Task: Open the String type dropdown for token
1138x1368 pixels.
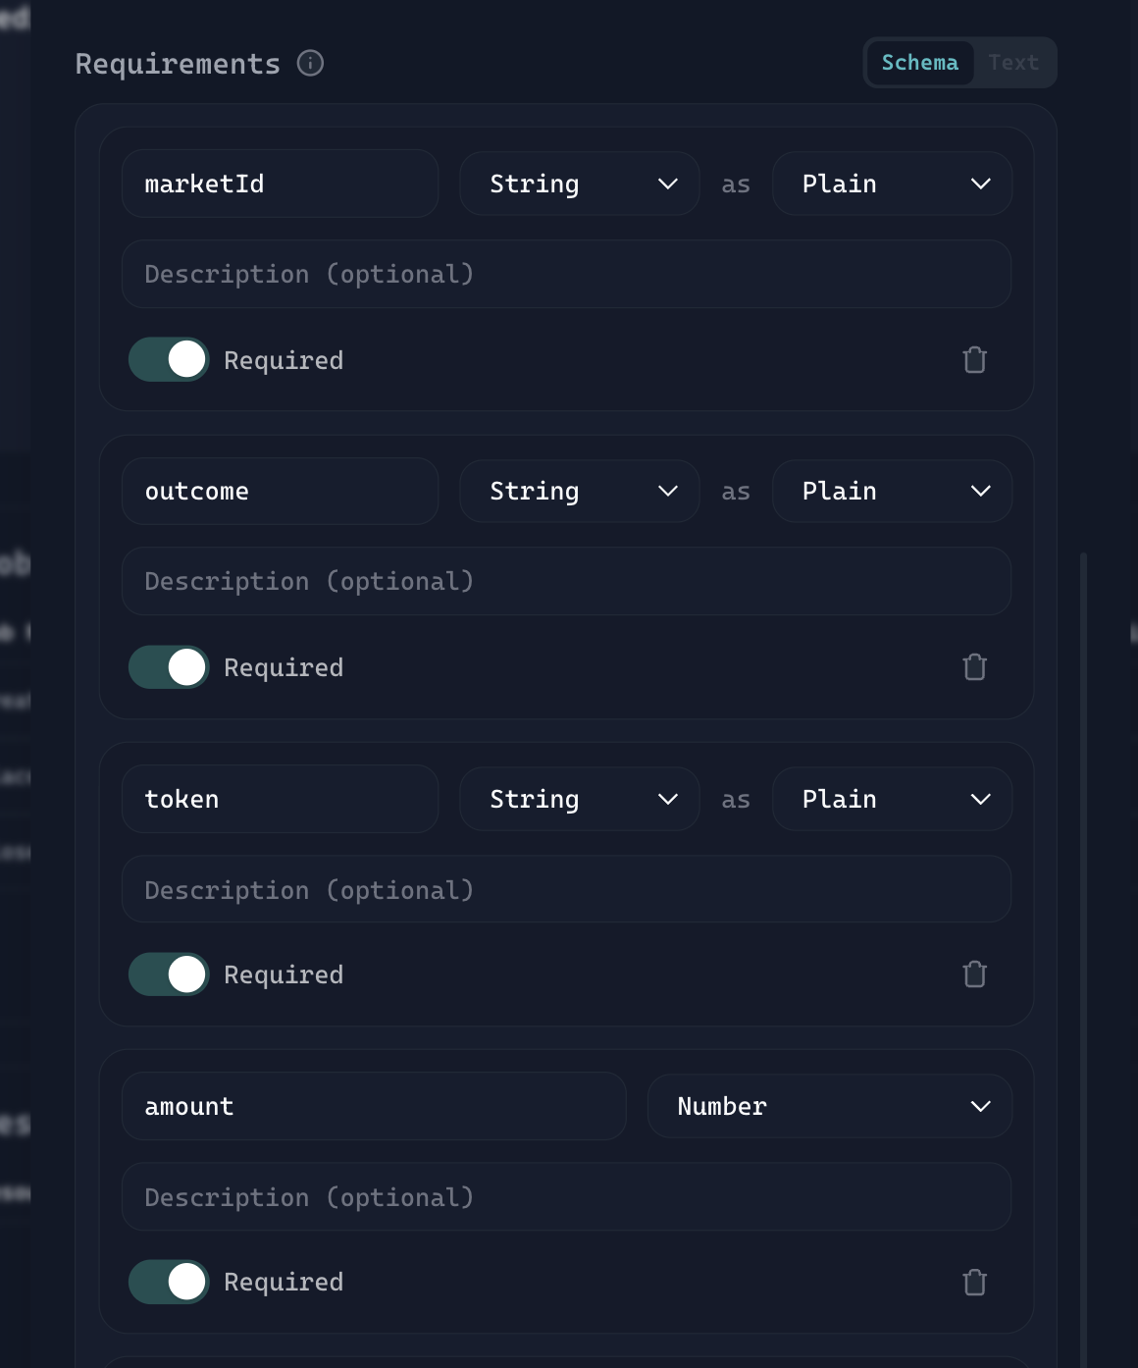Action: 579,799
